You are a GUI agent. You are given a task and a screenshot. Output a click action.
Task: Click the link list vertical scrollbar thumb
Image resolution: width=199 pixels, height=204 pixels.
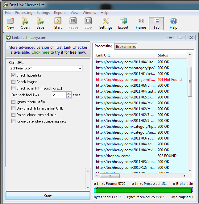click(x=190, y=81)
